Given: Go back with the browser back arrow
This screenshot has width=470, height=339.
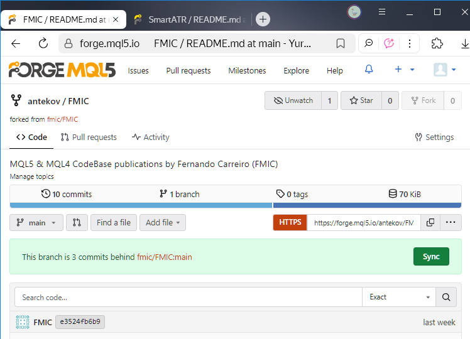Looking at the screenshot, I should [x=16, y=44].
